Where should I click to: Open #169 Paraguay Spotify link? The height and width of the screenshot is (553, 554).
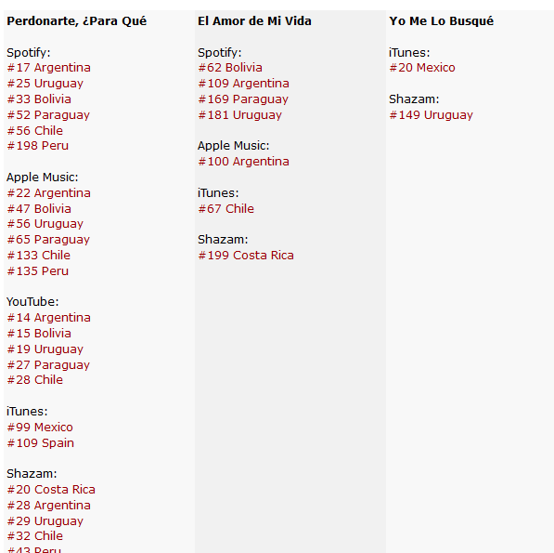point(243,99)
